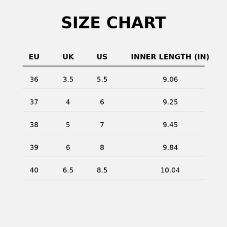
Task: Click the INNER LENGTH (IN) header
Action: [x=170, y=57]
